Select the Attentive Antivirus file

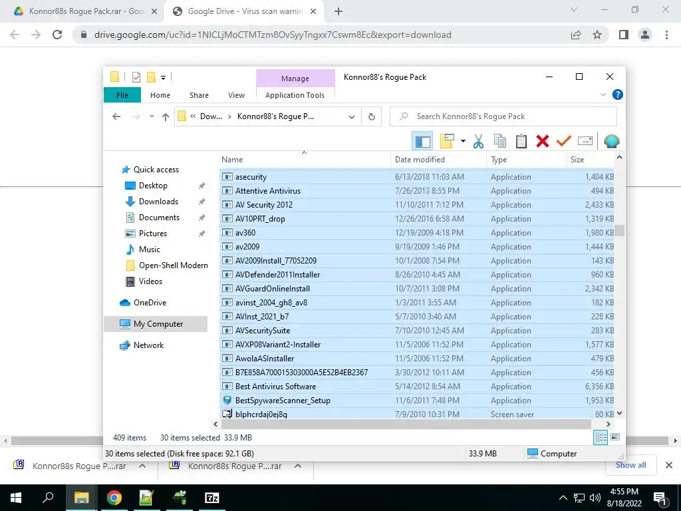(x=416, y=191)
